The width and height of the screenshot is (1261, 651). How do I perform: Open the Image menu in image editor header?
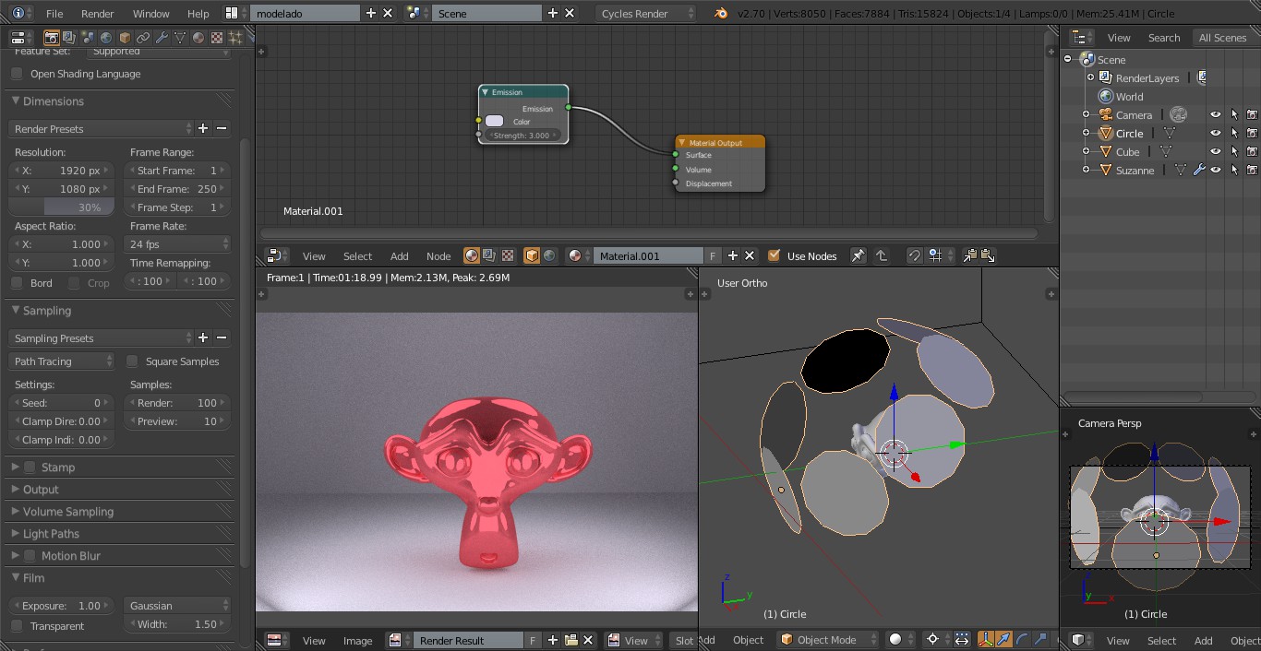point(358,641)
